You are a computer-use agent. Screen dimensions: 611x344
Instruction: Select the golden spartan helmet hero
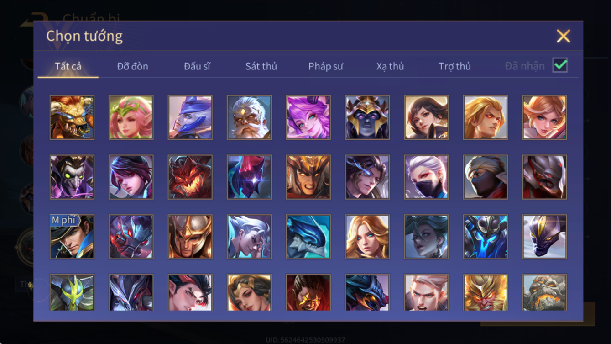tap(190, 237)
